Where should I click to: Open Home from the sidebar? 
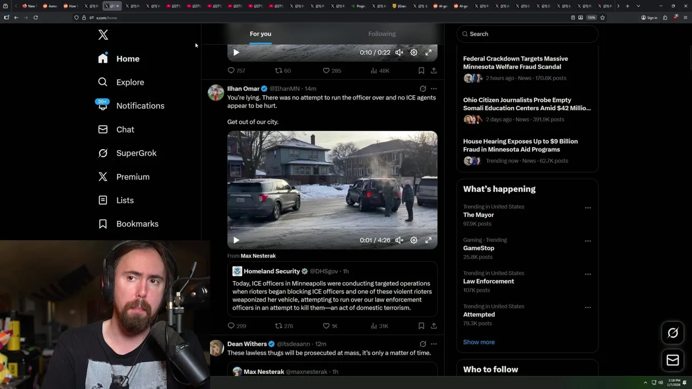[x=119, y=58]
